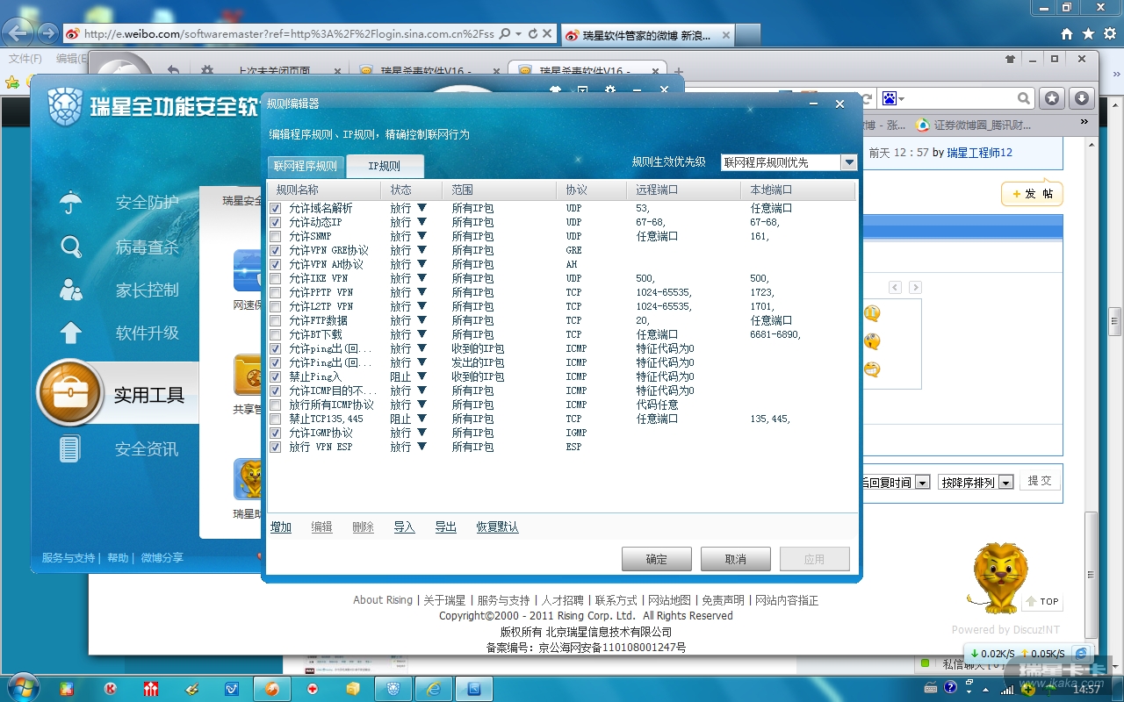Click the Internet Explorer home icon
The width and height of the screenshot is (1124, 702).
[x=1067, y=34]
